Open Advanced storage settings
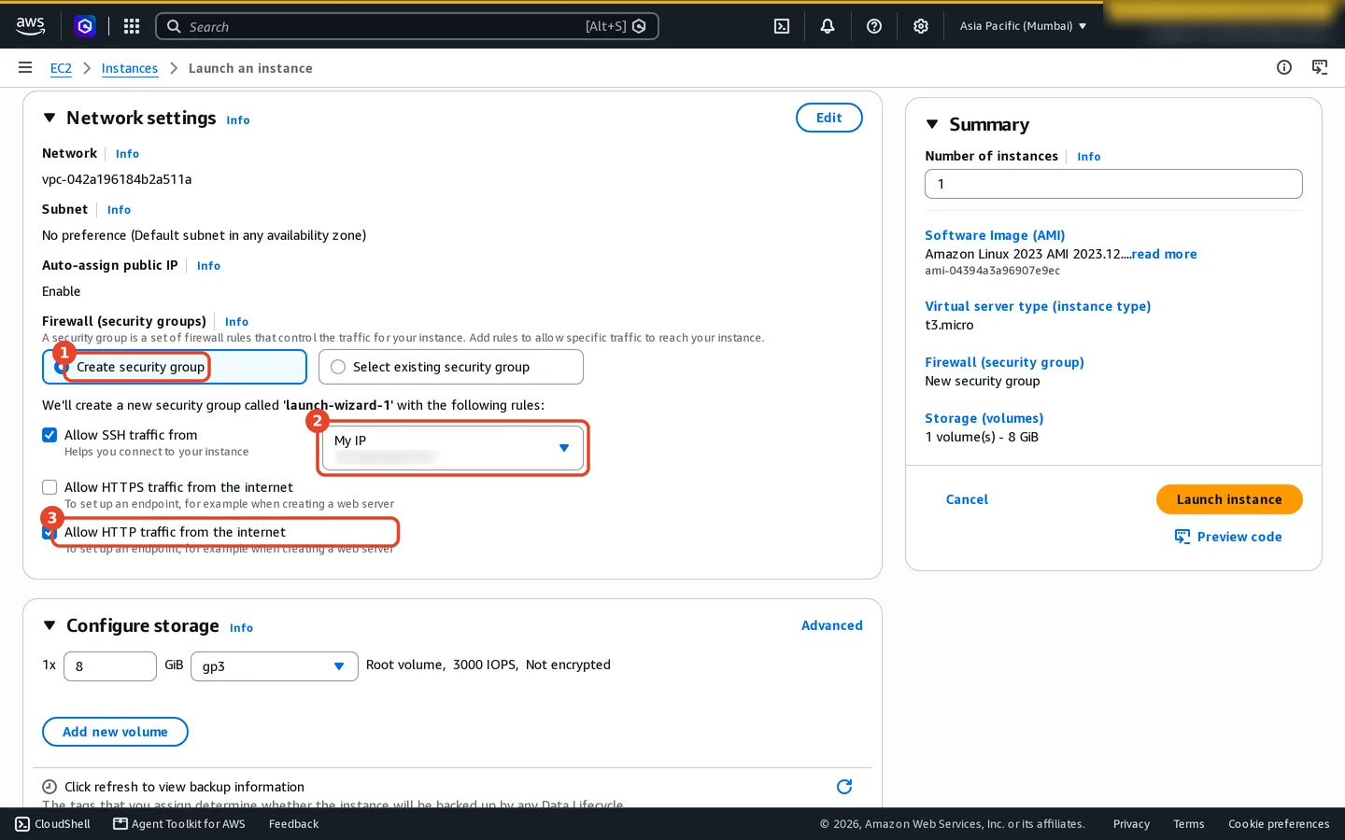 [832, 625]
